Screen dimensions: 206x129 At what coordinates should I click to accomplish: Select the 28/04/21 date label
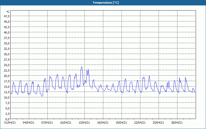177,123
